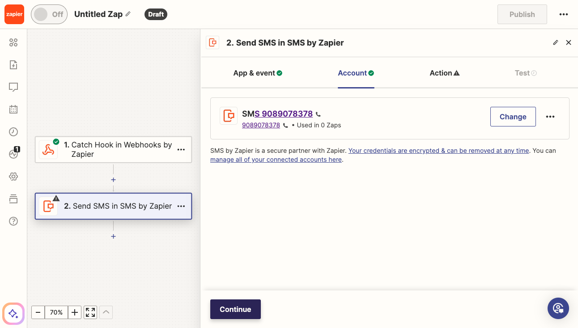Open the AI sparkle assistant button
Image resolution: width=578 pixels, height=328 pixels.
pyautogui.click(x=13, y=313)
